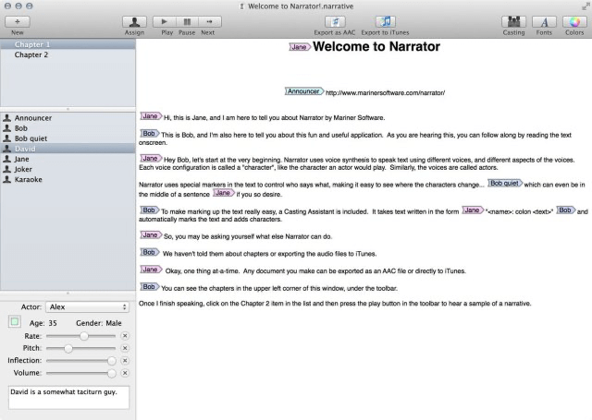Click the Jane marker before the title
The height and width of the screenshot is (420, 592).
tap(300, 47)
